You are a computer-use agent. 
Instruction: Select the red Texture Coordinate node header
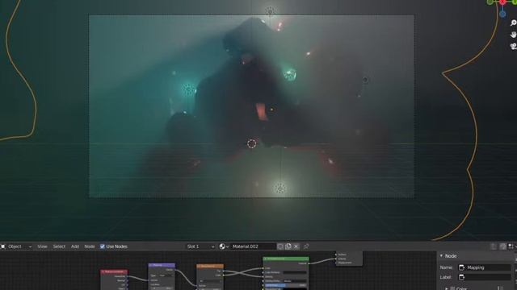tap(114, 271)
